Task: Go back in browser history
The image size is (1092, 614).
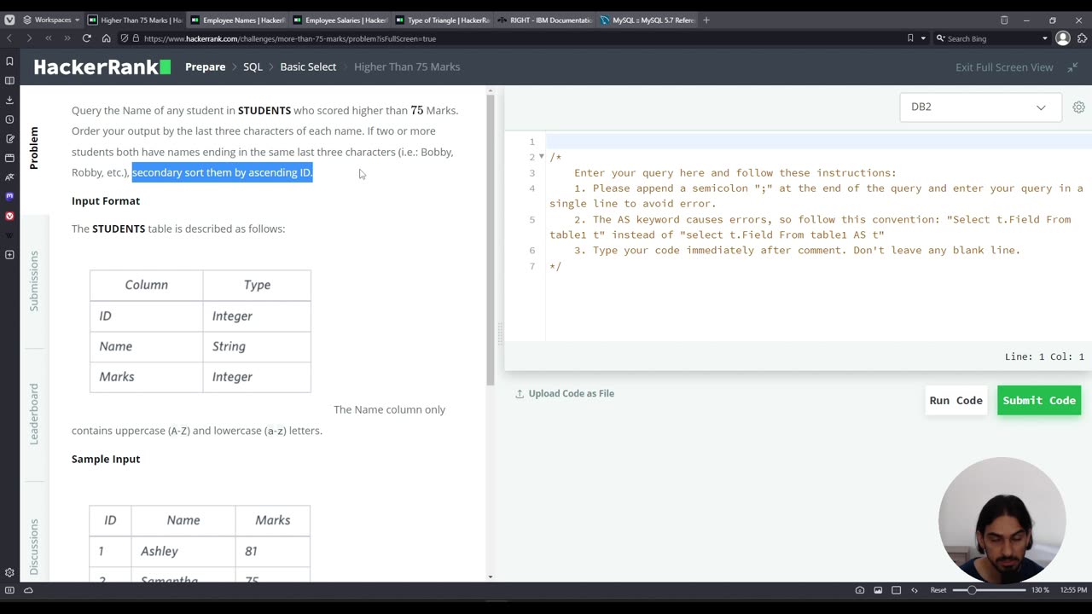Action: coord(9,38)
